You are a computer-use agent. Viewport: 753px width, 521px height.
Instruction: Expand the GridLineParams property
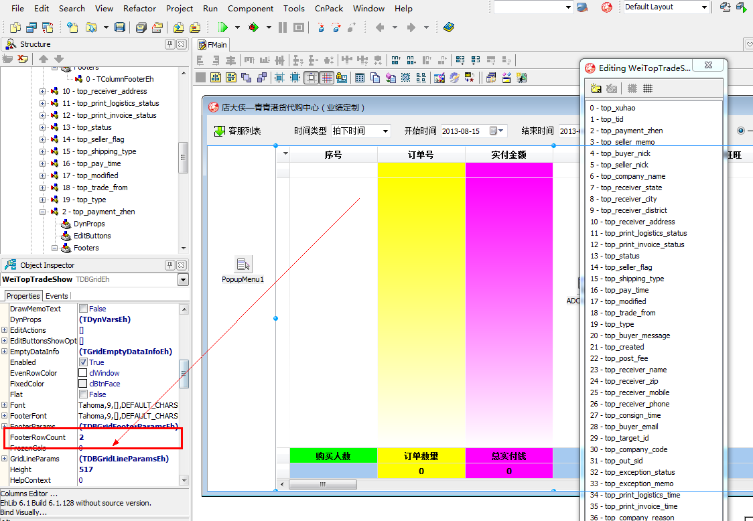pyautogui.click(x=5, y=459)
